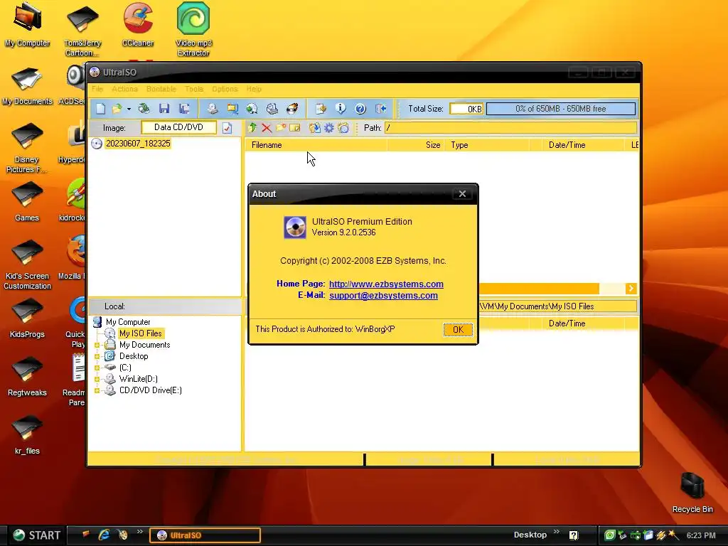Click the Save floppy disk icon
This screenshot has width=728, height=546.
[164, 109]
